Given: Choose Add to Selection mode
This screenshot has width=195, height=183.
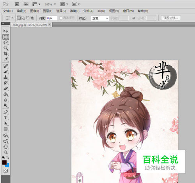Looking at the screenshot, I should click(x=23, y=18).
